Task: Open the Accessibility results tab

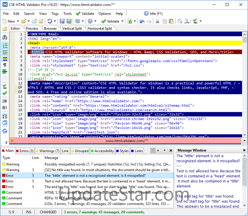Action: click(x=102, y=151)
